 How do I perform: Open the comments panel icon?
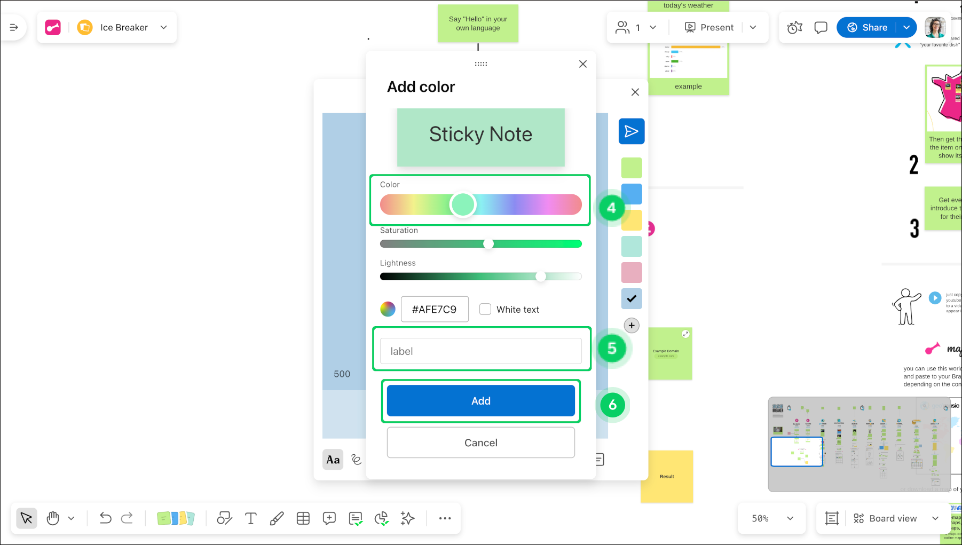pos(821,28)
